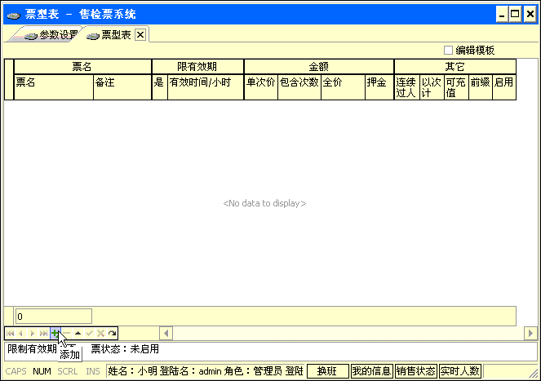Click the footer count field showing 0
This screenshot has width=541, height=381.
point(53,316)
